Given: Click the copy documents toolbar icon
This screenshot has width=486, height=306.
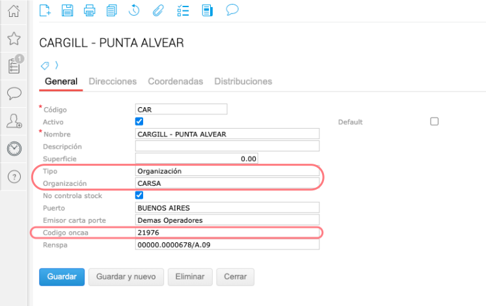Looking at the screenshot, I should (x=112, y=10).
